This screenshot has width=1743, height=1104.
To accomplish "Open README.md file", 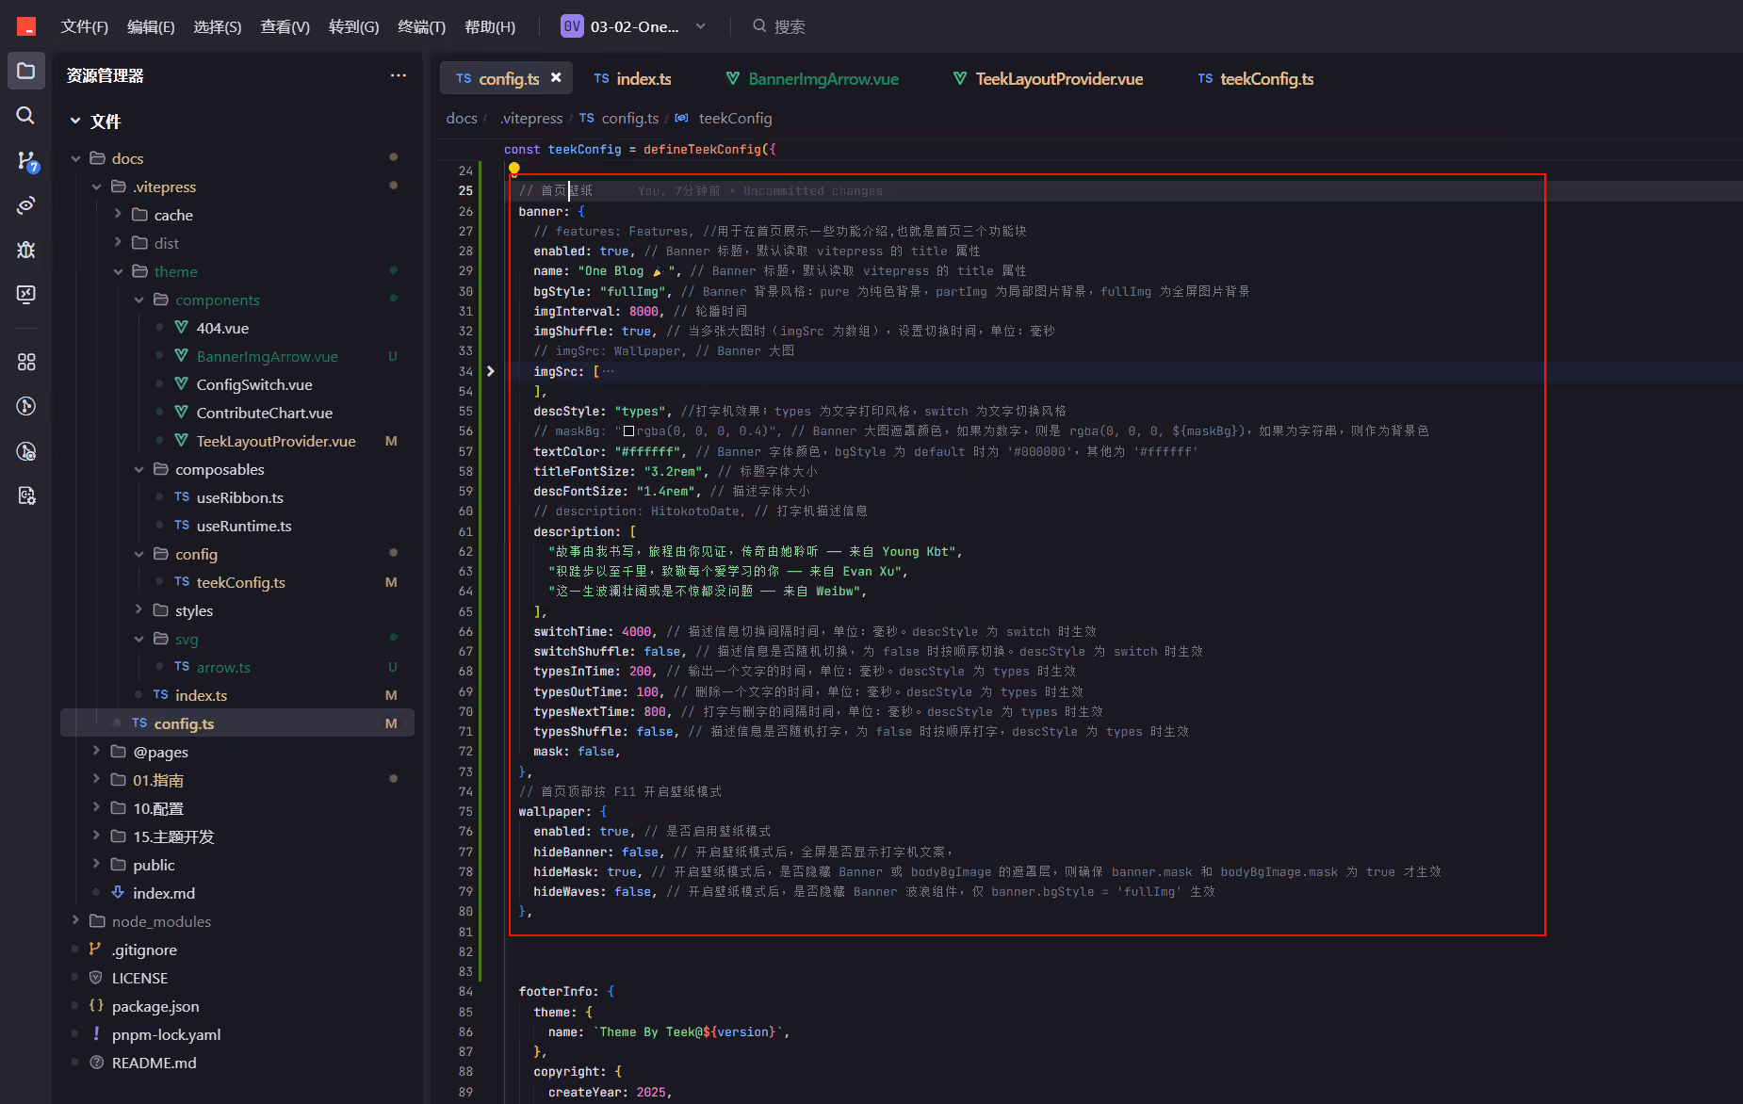I will click(154, 1063).
